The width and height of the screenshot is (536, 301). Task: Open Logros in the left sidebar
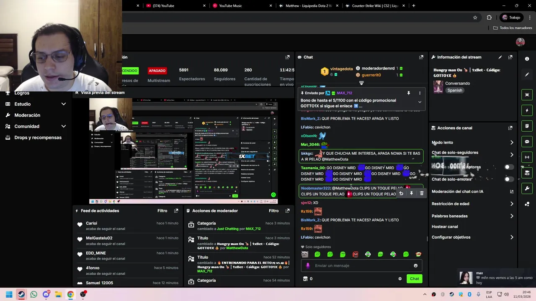click(22, 93)
